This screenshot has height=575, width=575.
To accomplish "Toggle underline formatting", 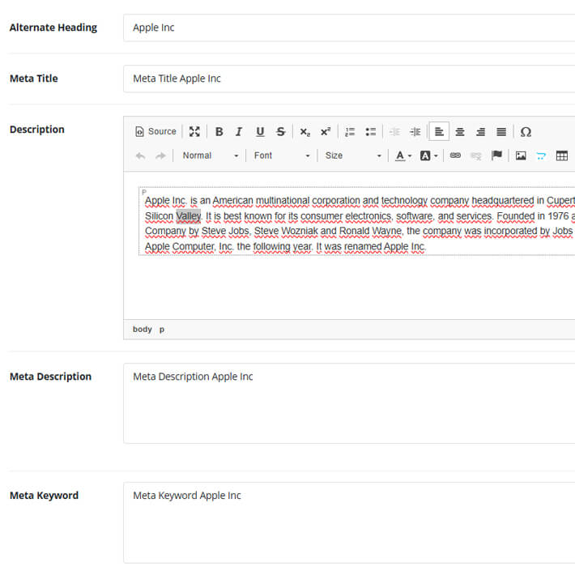I will (x=260, y=132).
